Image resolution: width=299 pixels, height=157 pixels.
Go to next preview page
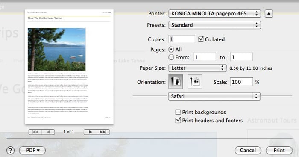(91, 132)
